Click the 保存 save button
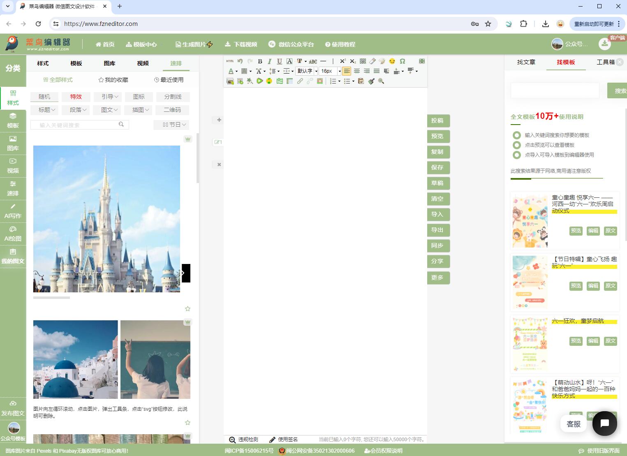This screenshot has width=627, height=456. (437, 167)
